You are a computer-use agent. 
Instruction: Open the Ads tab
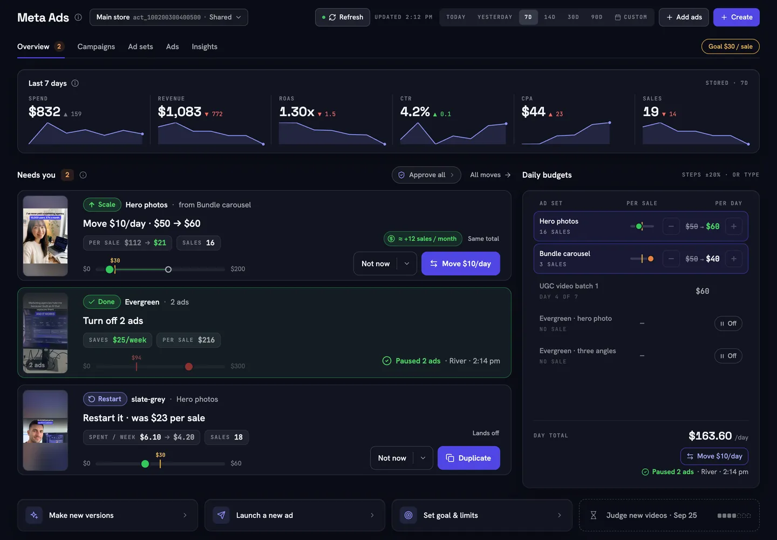173,46
